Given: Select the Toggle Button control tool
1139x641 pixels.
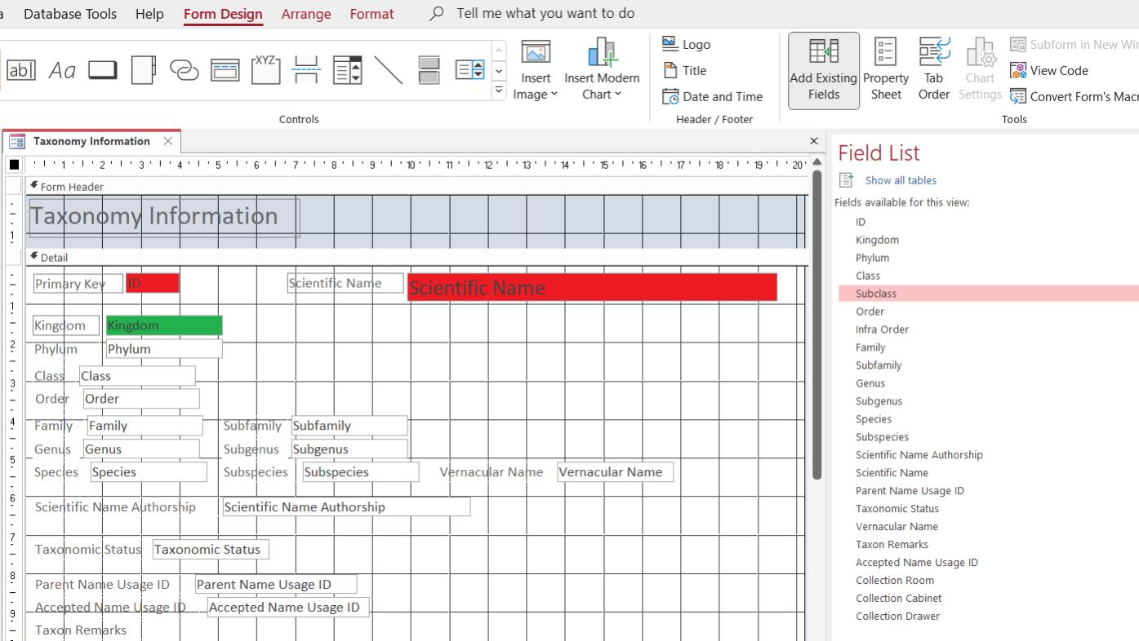Looking at the screenshot, I should (x=429, y=70).
